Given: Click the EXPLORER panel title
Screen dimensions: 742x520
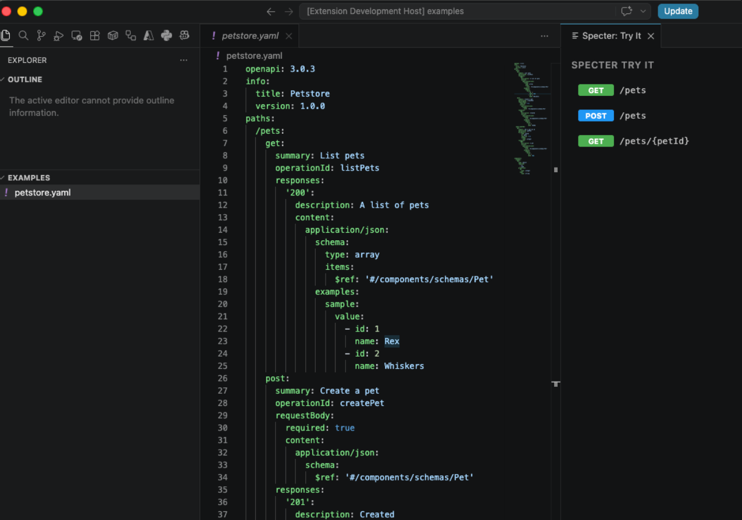Looking at the screenshot, I should [x=27, y=60].
